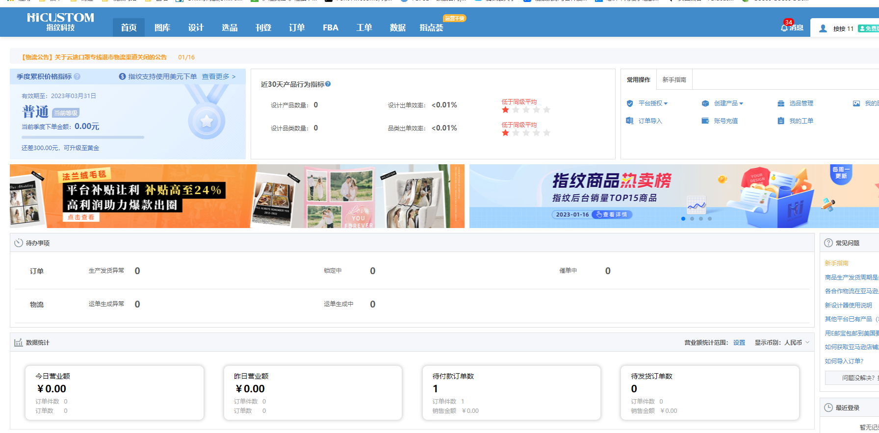Click 点击查看 on blanket banner
Screen dimensions: 879x433
point(81,217)
